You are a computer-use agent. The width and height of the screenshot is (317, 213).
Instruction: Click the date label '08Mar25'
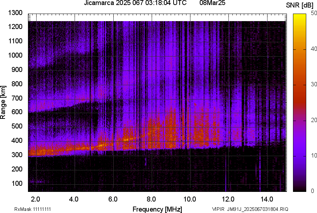(x=212, y=3)
